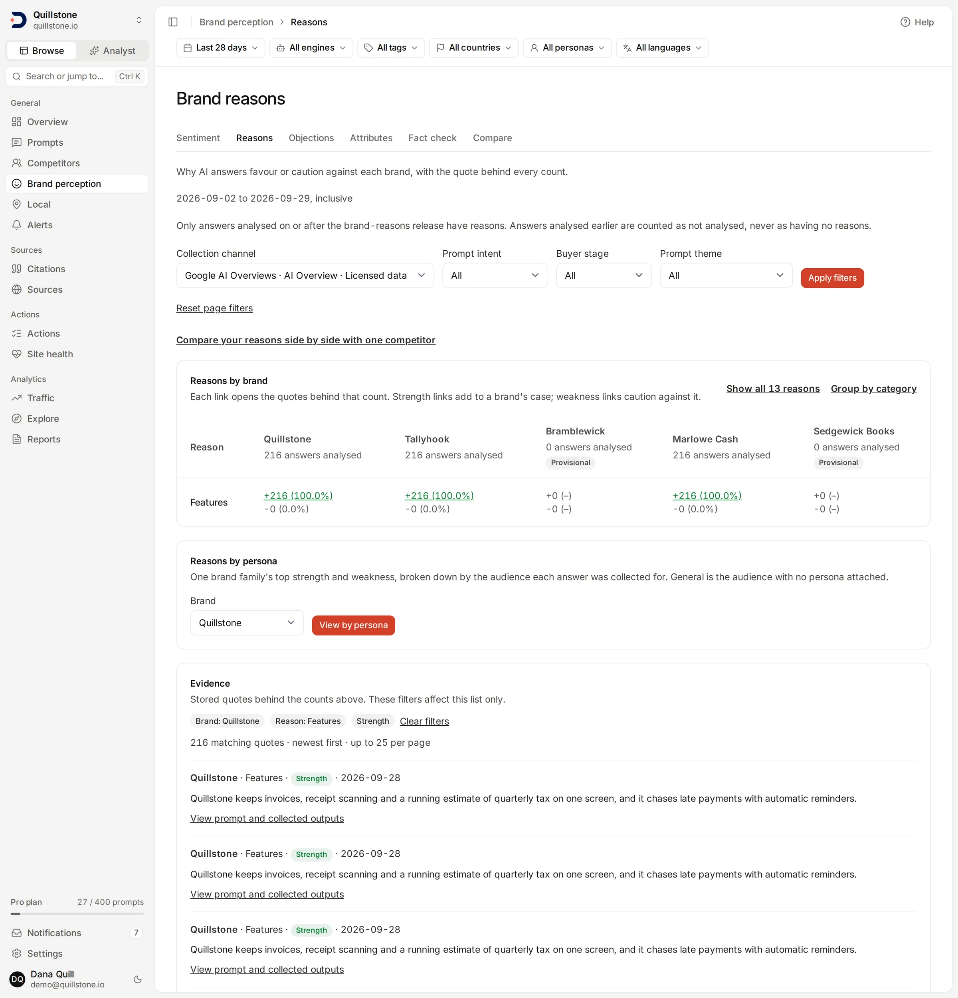This screenshot has width=958, height=998.
Task: Open the Brand perception smiley icon
Action: pyautogui.click(x=17, y=184)
